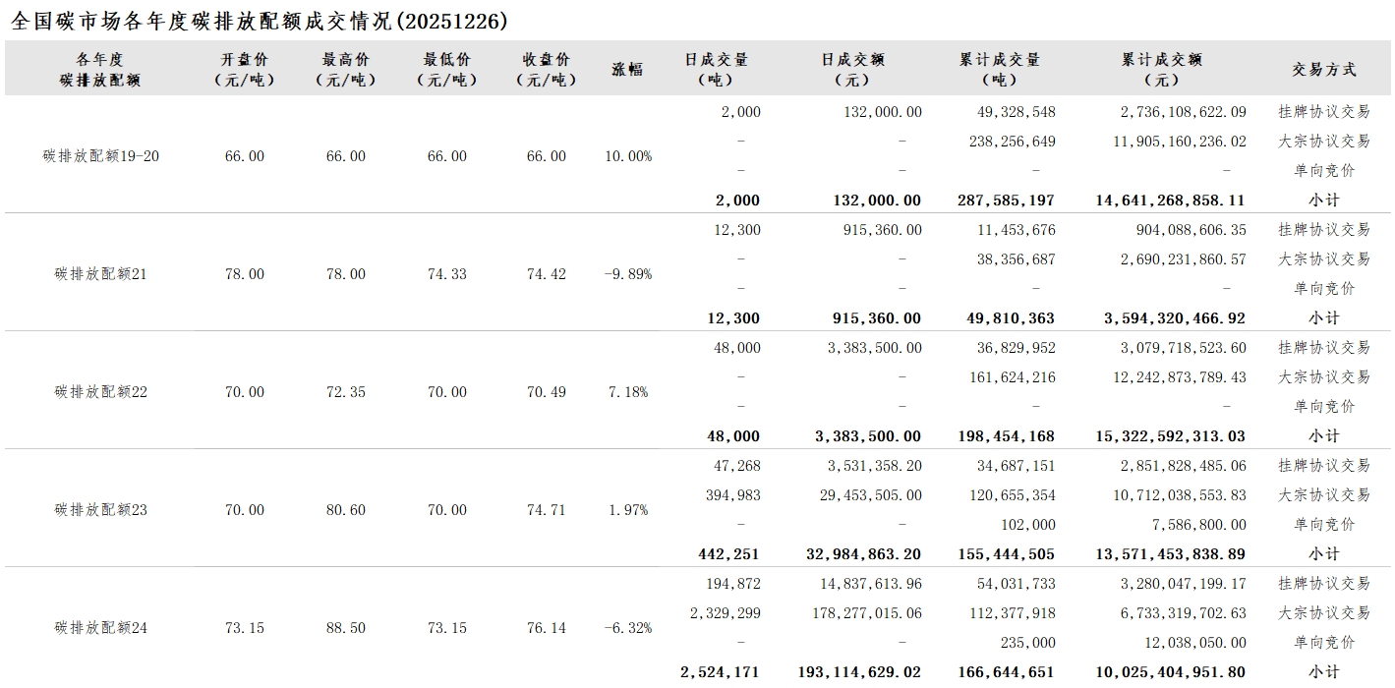Click the table title with date 20251226
The width and height of the screenshot is (1395, 688).
tap(260, 21)
